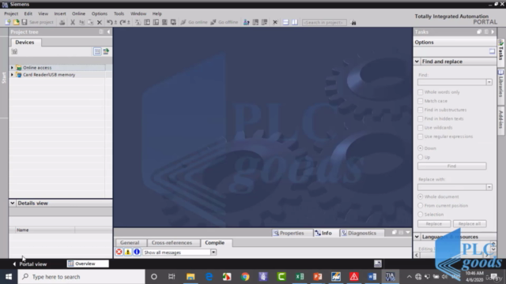Select the Up search direction radio
This screenshot has height=284, width=506.
click(x=420, y=157)
